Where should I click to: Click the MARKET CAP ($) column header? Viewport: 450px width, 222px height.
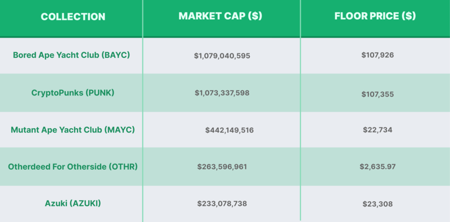(x=220, y=16)
